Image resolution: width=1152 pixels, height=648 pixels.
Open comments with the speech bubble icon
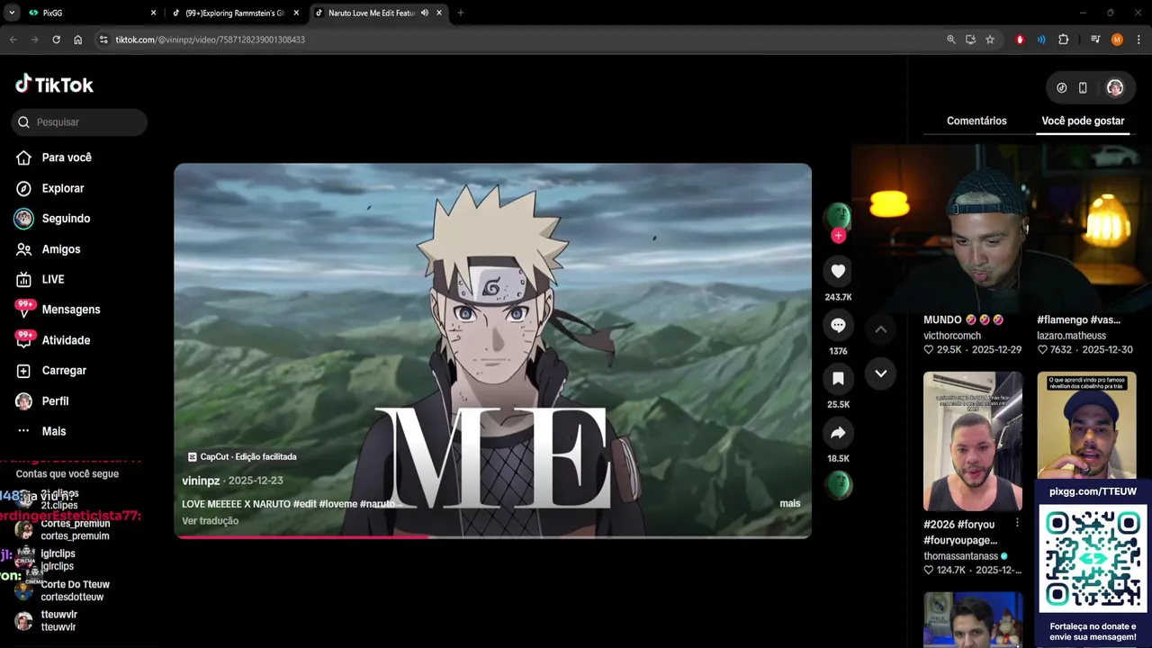(x=838, y=325)
